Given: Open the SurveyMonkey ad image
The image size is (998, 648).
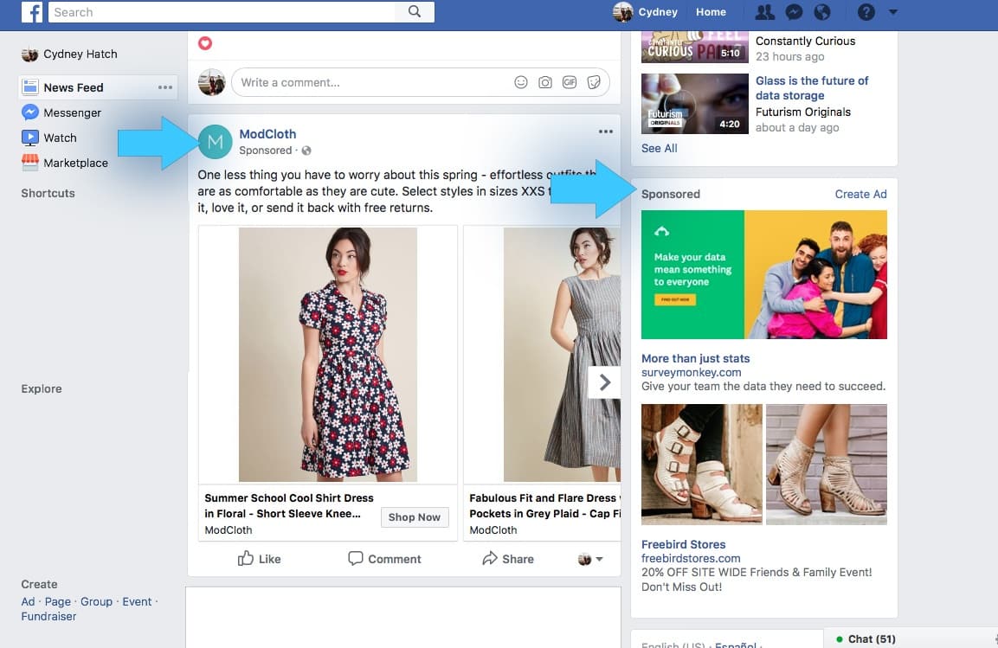Looking at the screenshot, I should pos(763,275).
